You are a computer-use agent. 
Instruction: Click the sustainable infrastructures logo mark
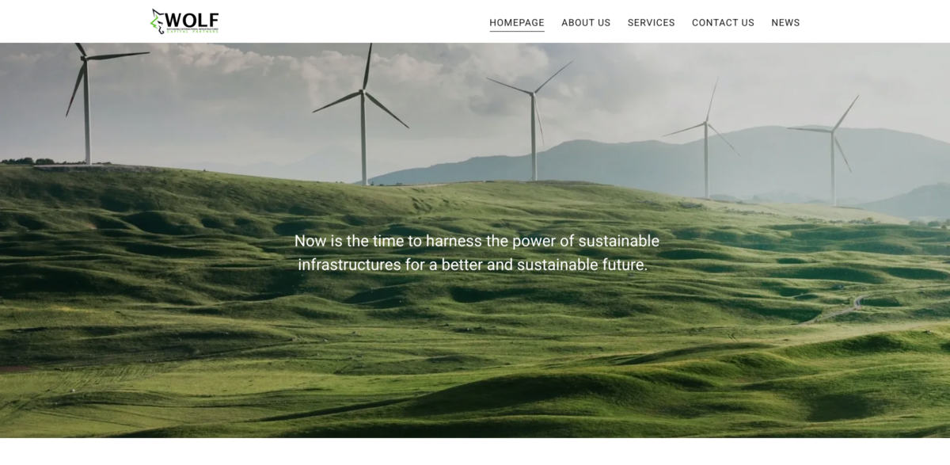click(x=158, y=20)
